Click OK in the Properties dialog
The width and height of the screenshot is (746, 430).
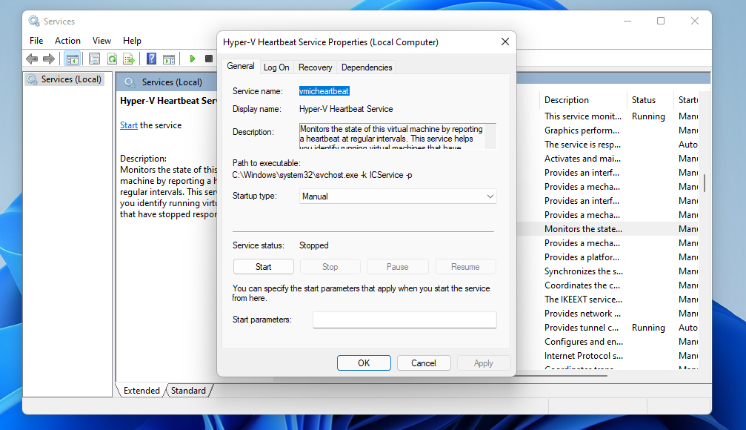[x=364, y=363]
